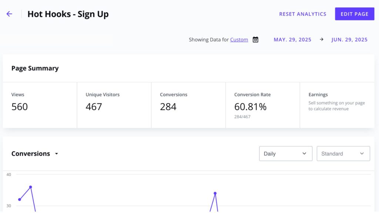Click the Earnings label
The image size is (379, 213).
[x=318, y=95]
